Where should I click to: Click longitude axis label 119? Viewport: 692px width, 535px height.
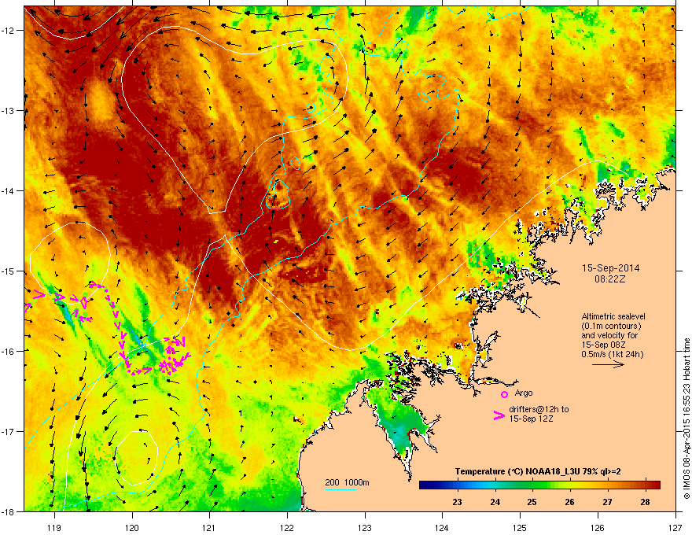54,527
